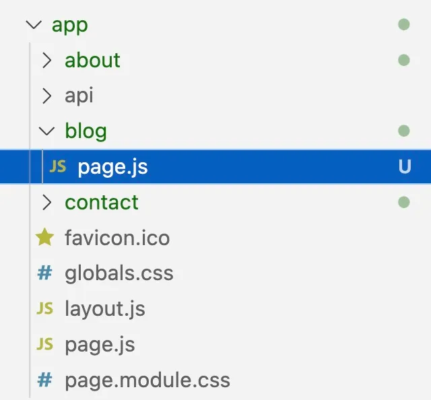Expand the api folder chevron
The height and width of the screenshot is (400, 431).
[47, 96]
